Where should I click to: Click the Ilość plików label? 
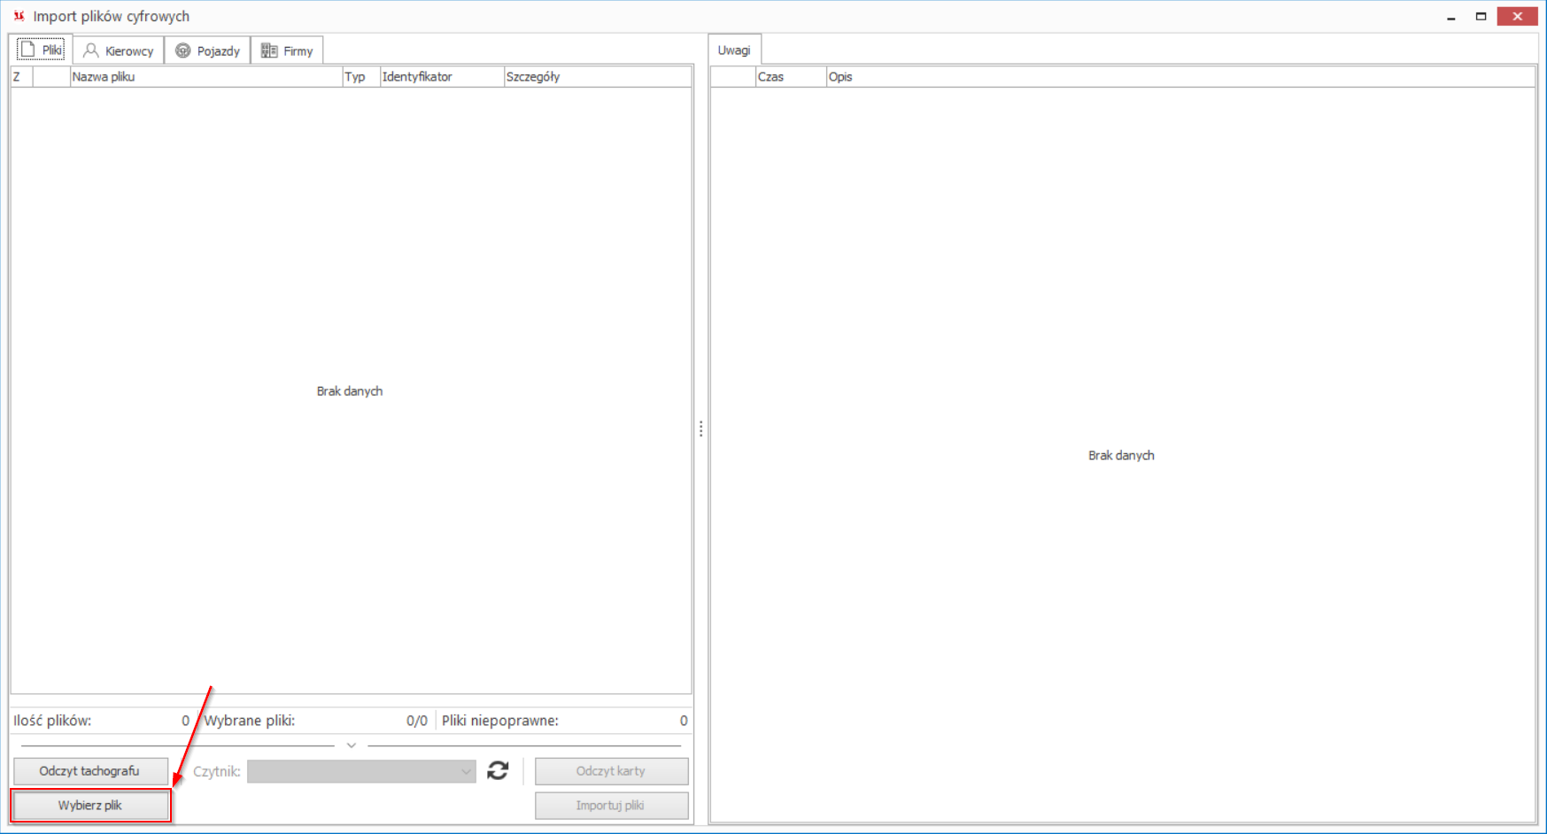[52, 721]
